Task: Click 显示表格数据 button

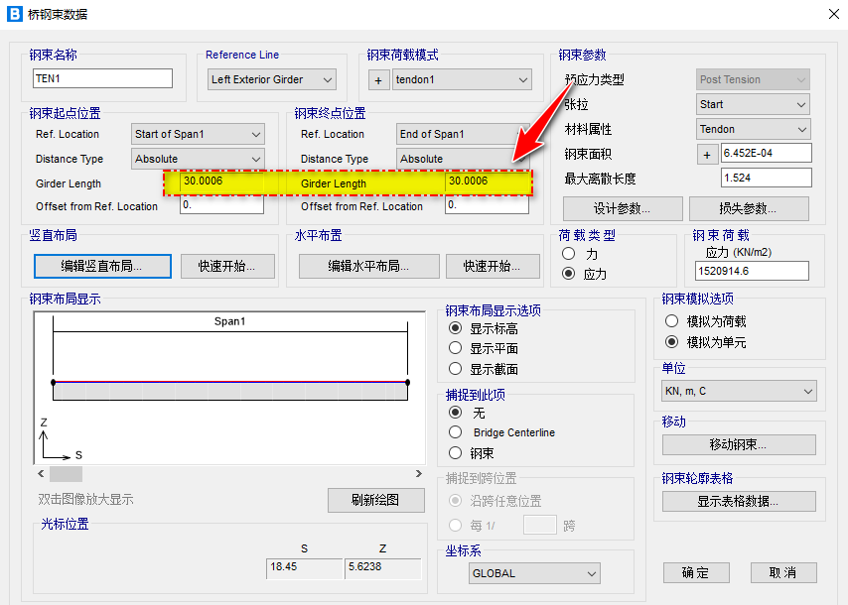Action: coord(738,501)
